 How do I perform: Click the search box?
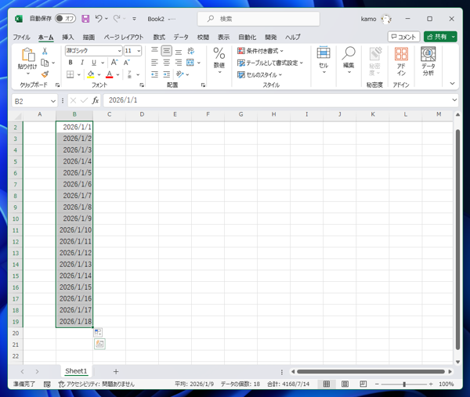click(258, 19)
